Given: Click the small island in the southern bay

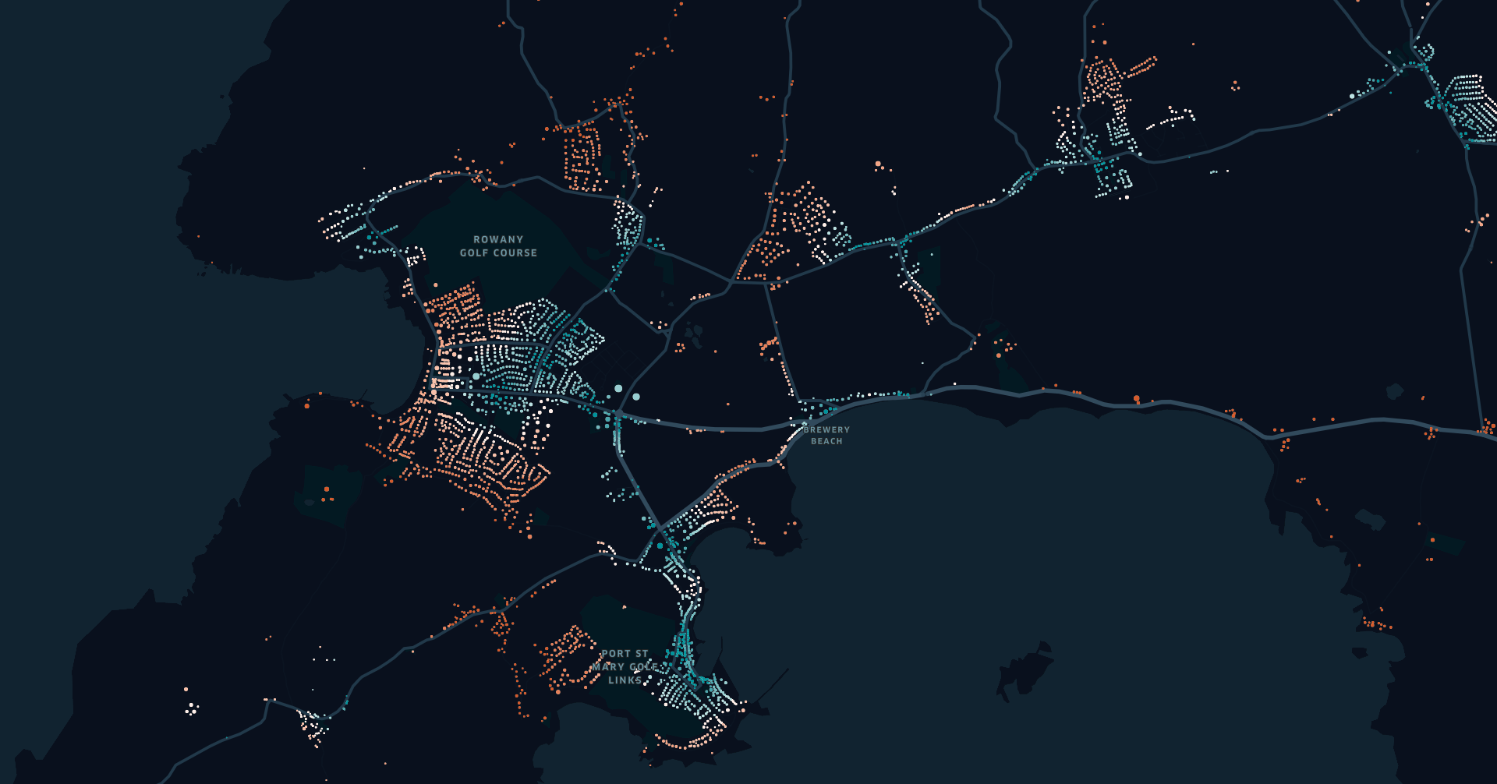Looking at the screenshot, I should point(1024,672).
